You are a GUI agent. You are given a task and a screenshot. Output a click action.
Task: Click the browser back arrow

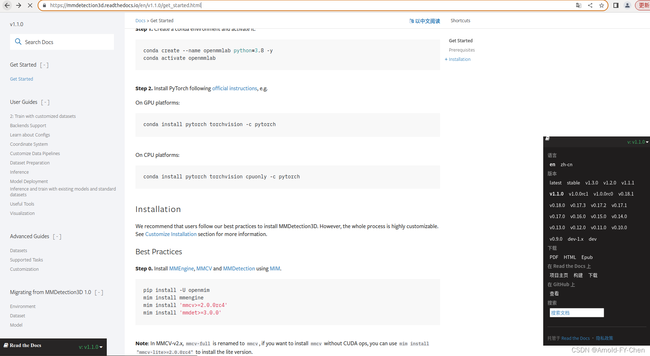(x=7, y=5)
